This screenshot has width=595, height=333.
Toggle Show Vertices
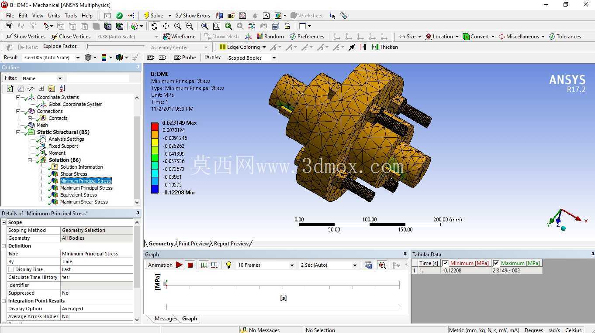point(26,37)
